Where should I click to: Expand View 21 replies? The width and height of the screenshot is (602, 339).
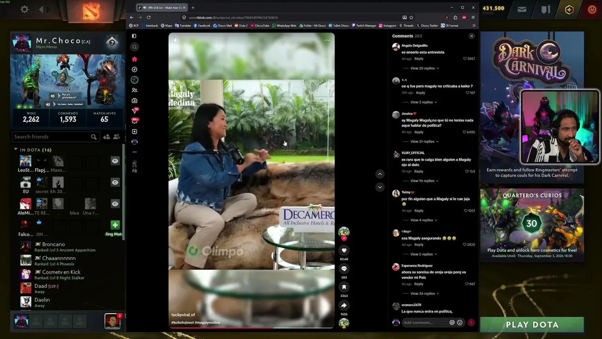[424, 142]
